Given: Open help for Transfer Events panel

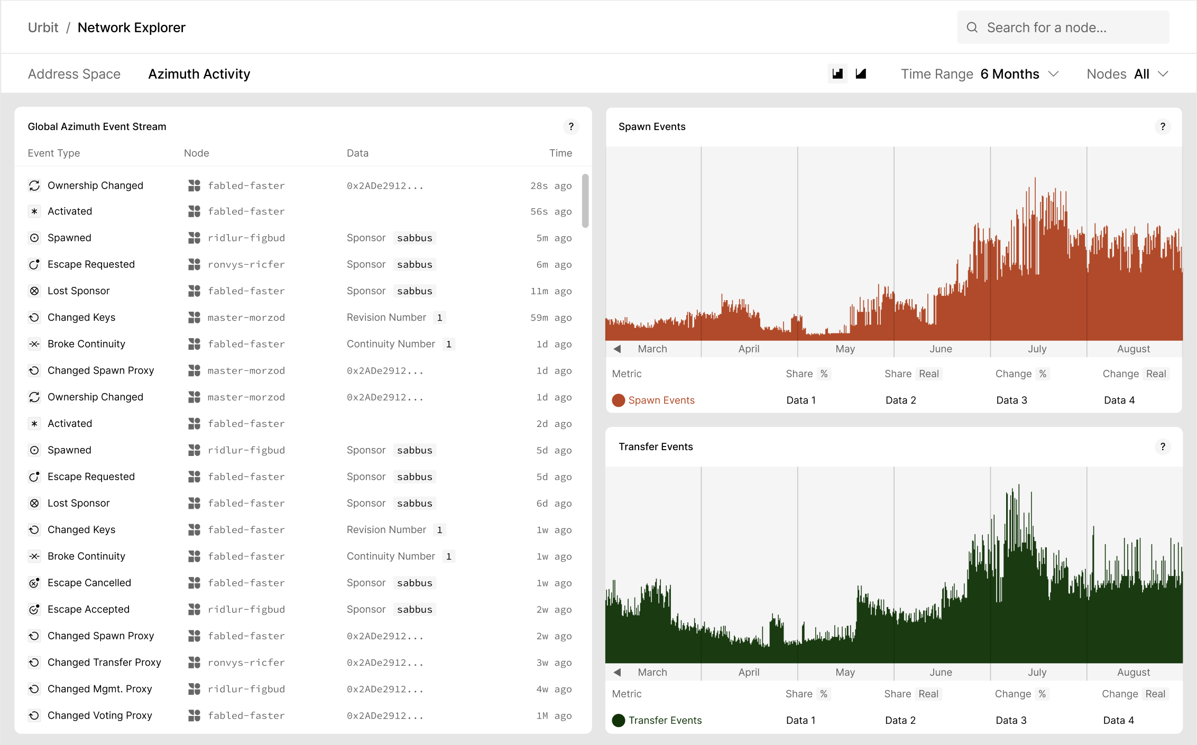Looking at the screenshot, I should [x=1163, y=447].
